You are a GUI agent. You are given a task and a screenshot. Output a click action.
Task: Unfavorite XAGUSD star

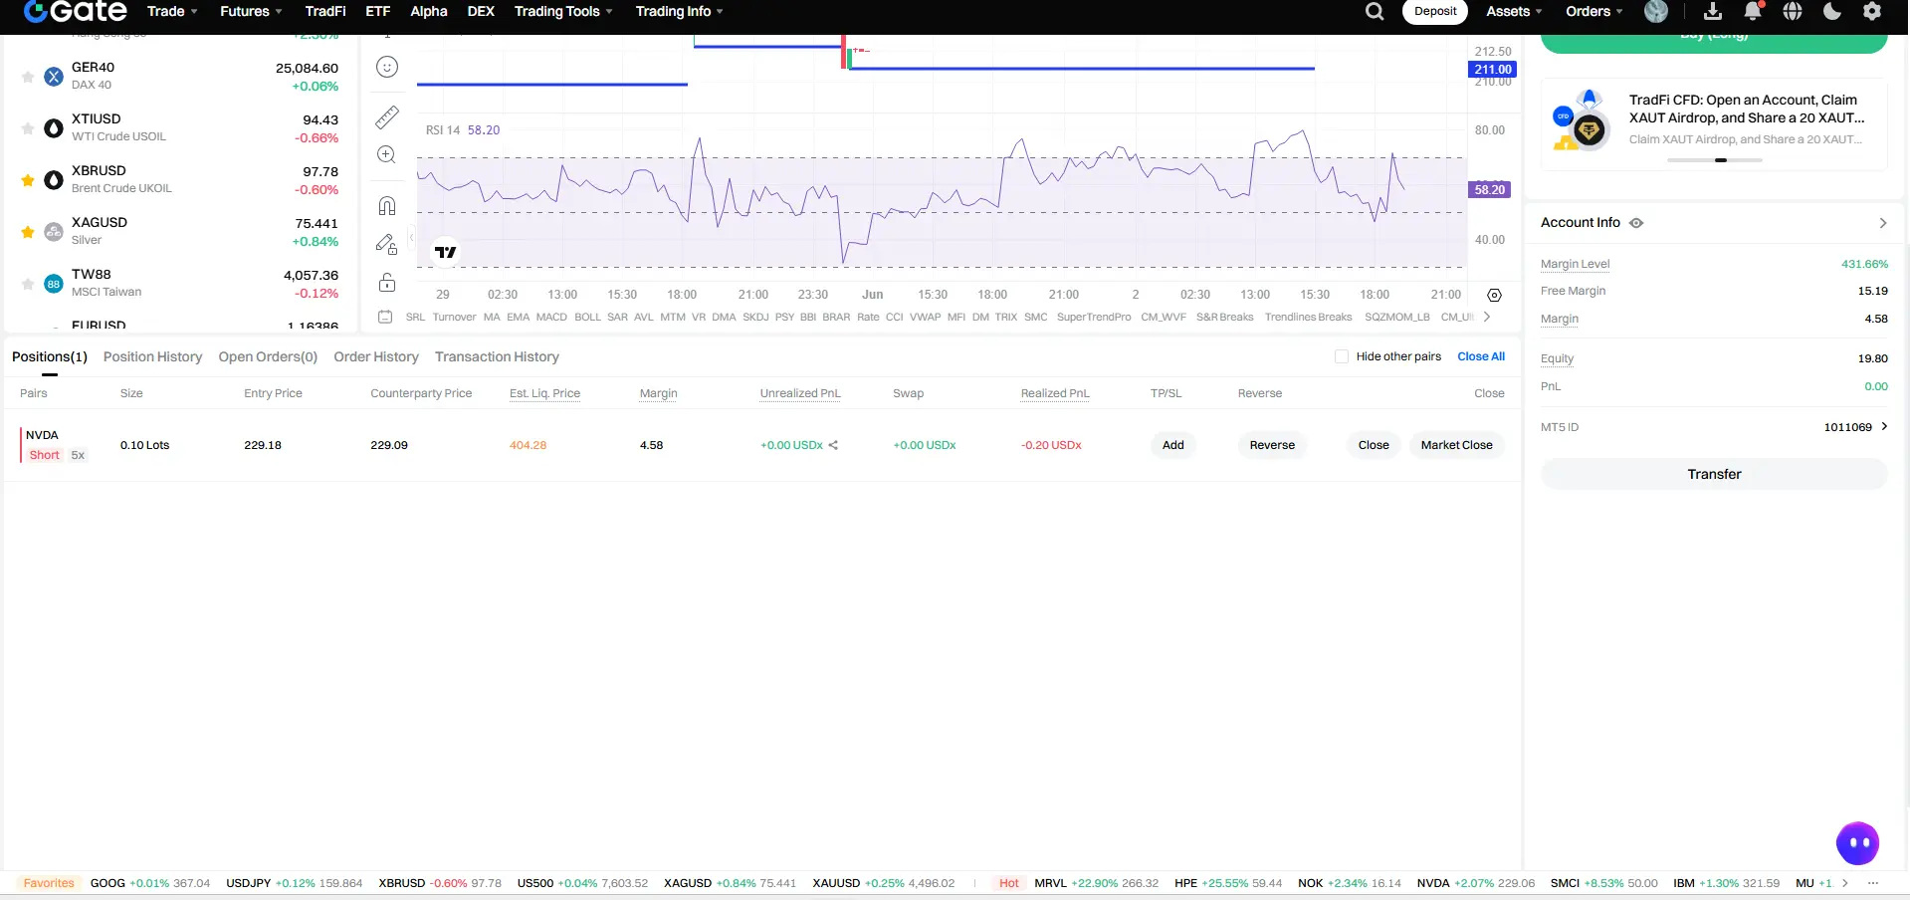pyautogui.click(x=28, y=232)
